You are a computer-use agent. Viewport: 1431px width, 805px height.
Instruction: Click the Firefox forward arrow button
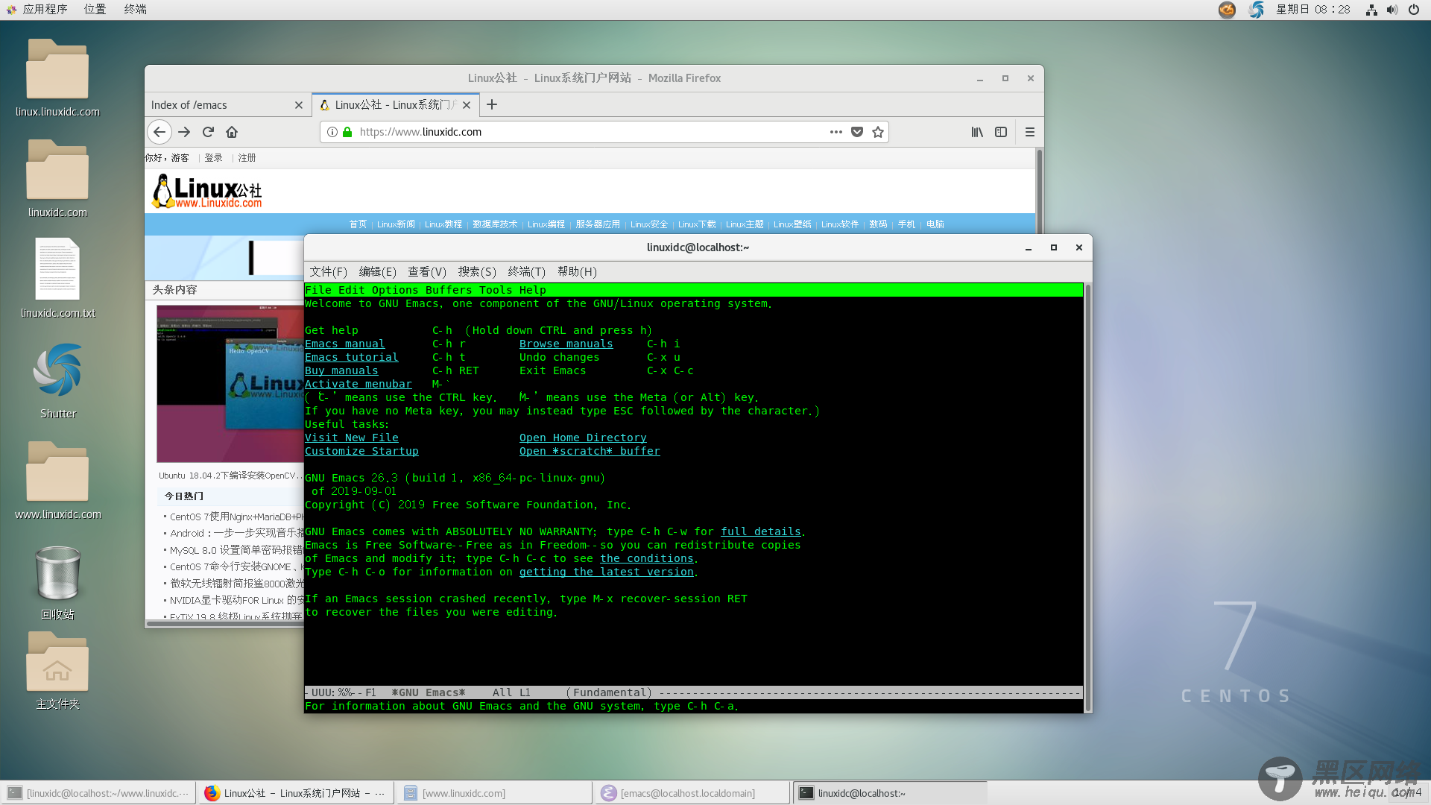click(184, 132)
